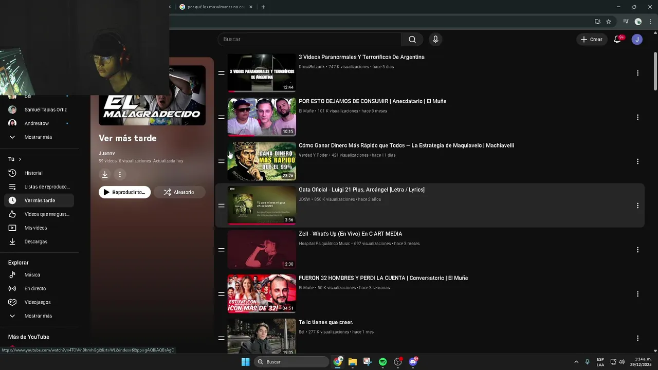The height and width of the screenshot is (370, 658).
Task: Open options menu for POR ESTO DEJAMOS DE CONSUMIR
Action: click(637, 117)
